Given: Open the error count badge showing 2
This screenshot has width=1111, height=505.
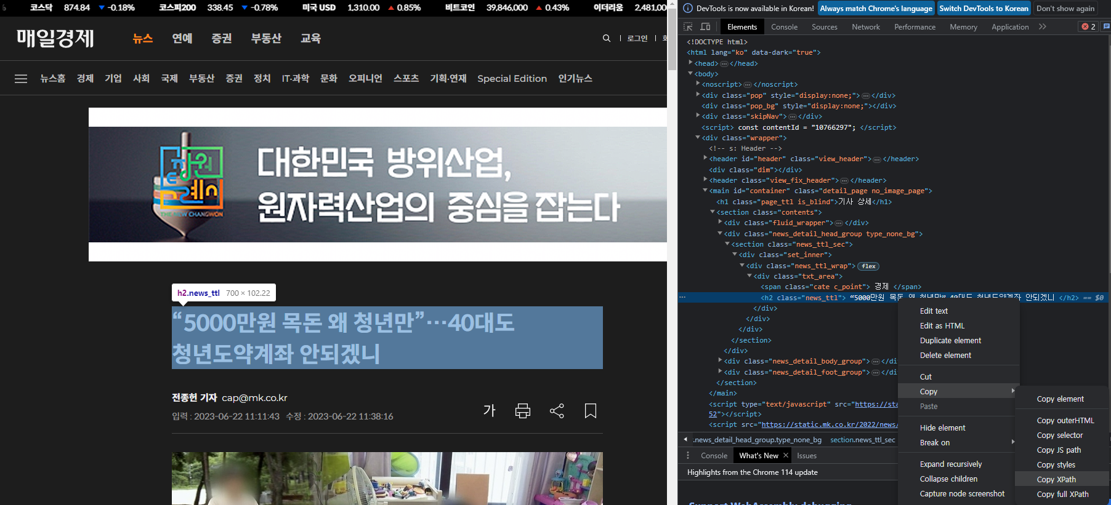Looking at the screenshot, I should [x=1088, y=26].
